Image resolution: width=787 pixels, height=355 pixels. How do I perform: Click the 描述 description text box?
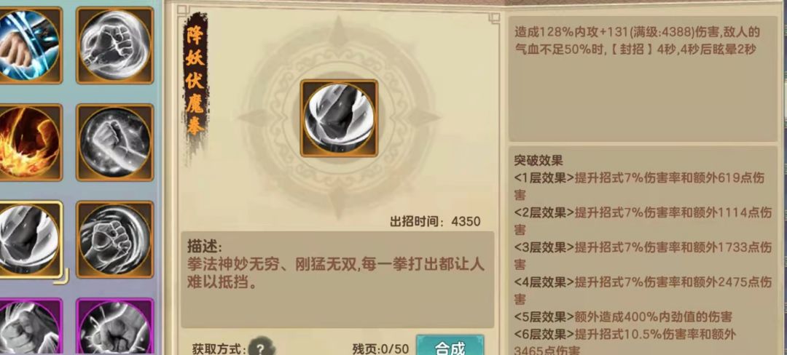[x=337, y=279]
